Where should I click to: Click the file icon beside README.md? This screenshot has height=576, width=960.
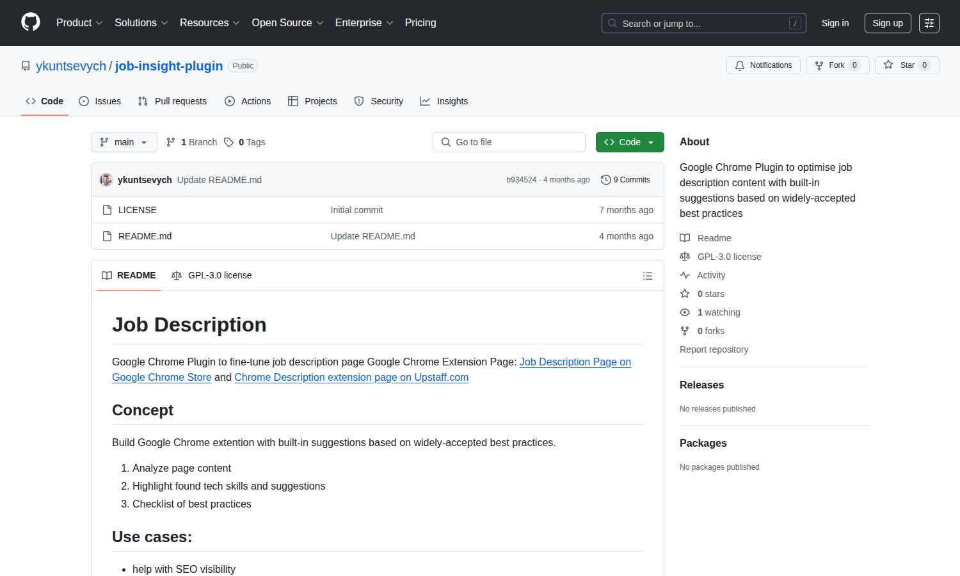point(108,236)
